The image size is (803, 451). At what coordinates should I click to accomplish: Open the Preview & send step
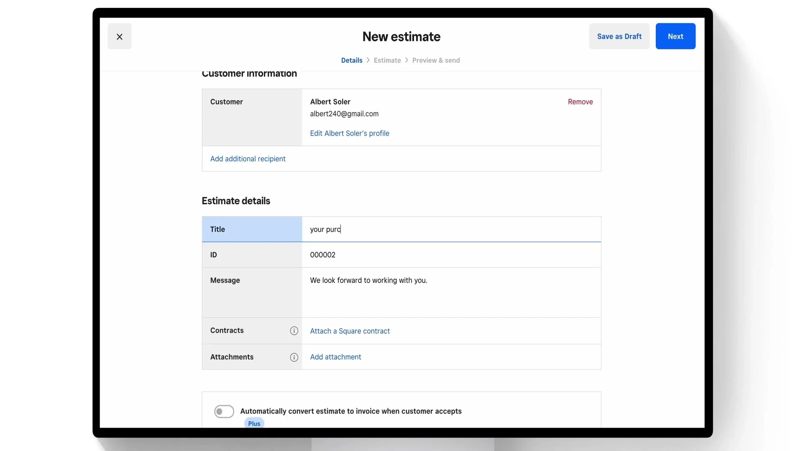pyautogui.click(x=436, y=60)
